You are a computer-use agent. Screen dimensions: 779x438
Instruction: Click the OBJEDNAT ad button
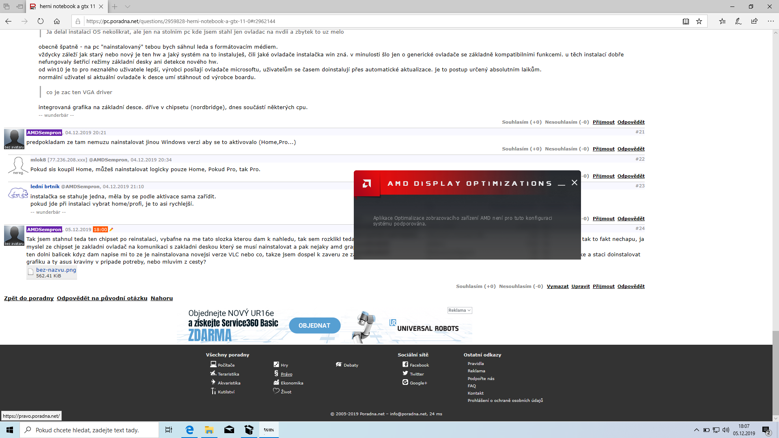(x=314, y=326)
